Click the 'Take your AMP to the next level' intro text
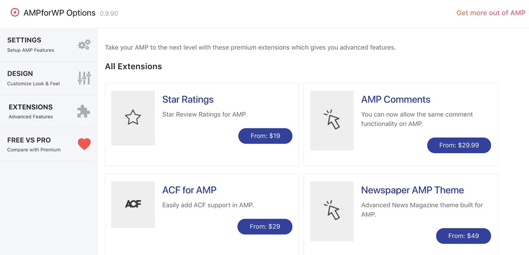Viewport: 529px width, 255px height. [251, 48]
